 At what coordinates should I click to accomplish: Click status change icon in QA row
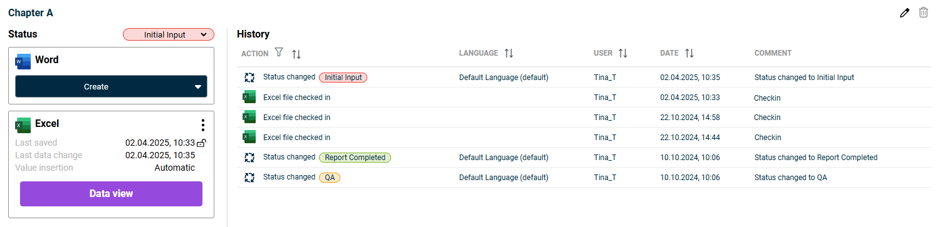point(249,178)
